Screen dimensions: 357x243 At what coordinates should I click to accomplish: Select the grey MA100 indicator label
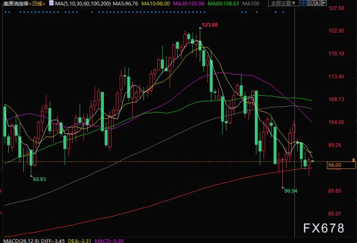coord(250,4)
